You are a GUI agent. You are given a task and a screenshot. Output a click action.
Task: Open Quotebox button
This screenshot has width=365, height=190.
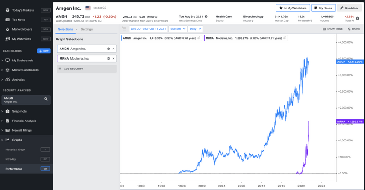[x=349, y=8]
